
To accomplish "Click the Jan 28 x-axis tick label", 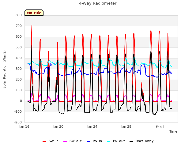I will click(x=126, y=126).
